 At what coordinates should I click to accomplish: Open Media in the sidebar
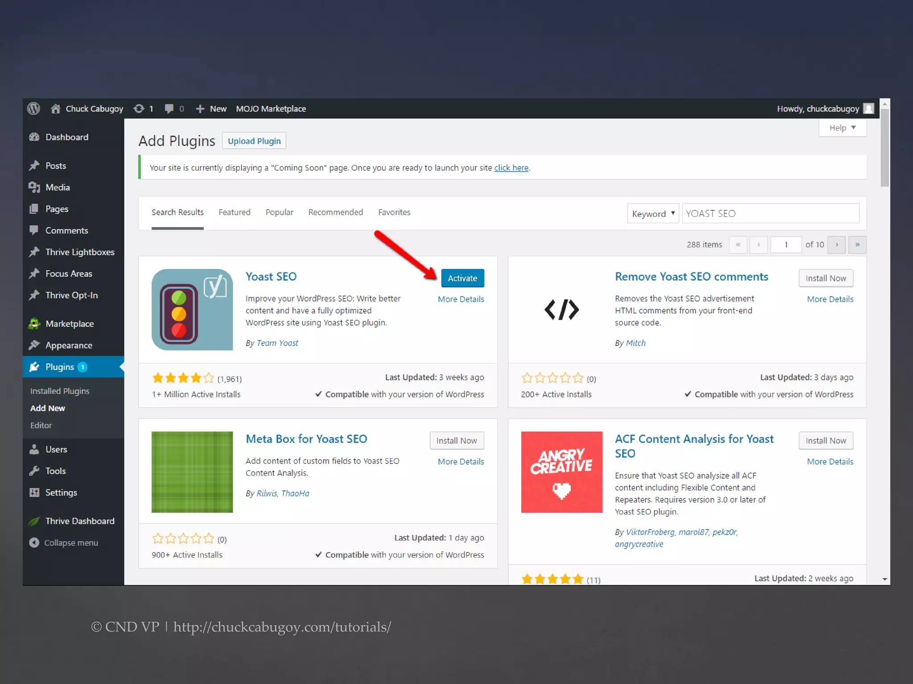(74, 187)
